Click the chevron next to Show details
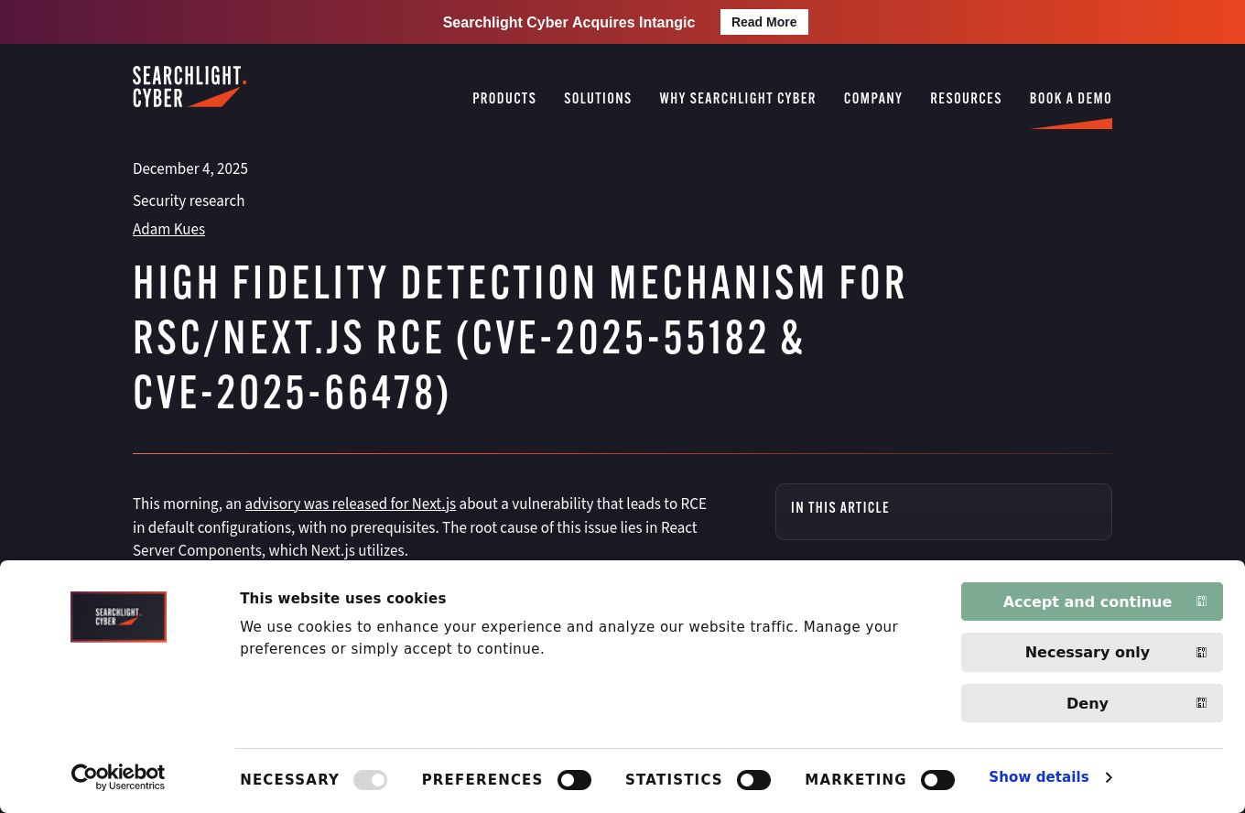Screen dimensions: 1245x813 pos(1109,777)
